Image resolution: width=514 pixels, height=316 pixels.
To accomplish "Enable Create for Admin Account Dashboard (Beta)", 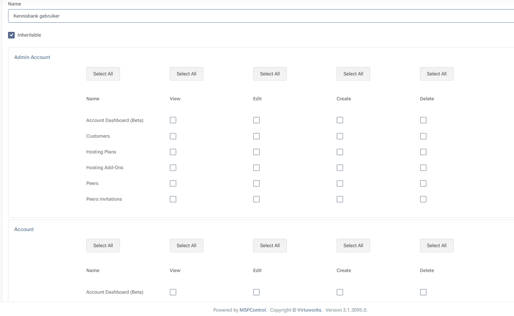I will (340, 120).
